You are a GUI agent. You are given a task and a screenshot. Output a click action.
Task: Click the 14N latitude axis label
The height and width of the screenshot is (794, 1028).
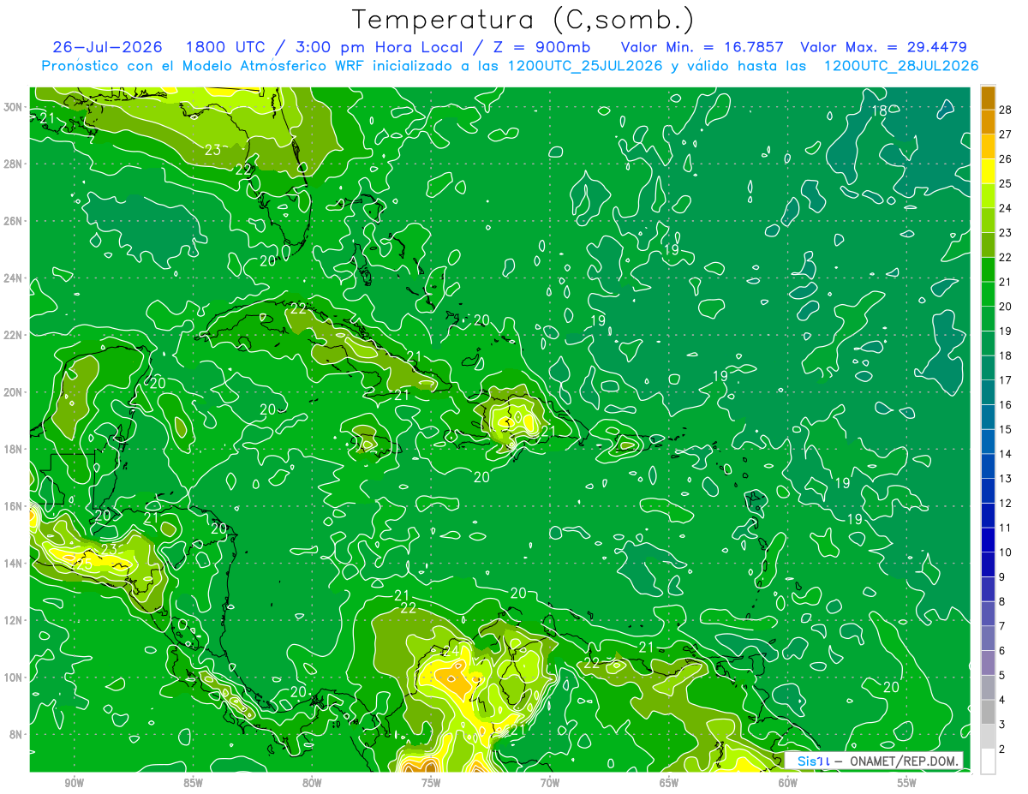(x=13, y=564)
